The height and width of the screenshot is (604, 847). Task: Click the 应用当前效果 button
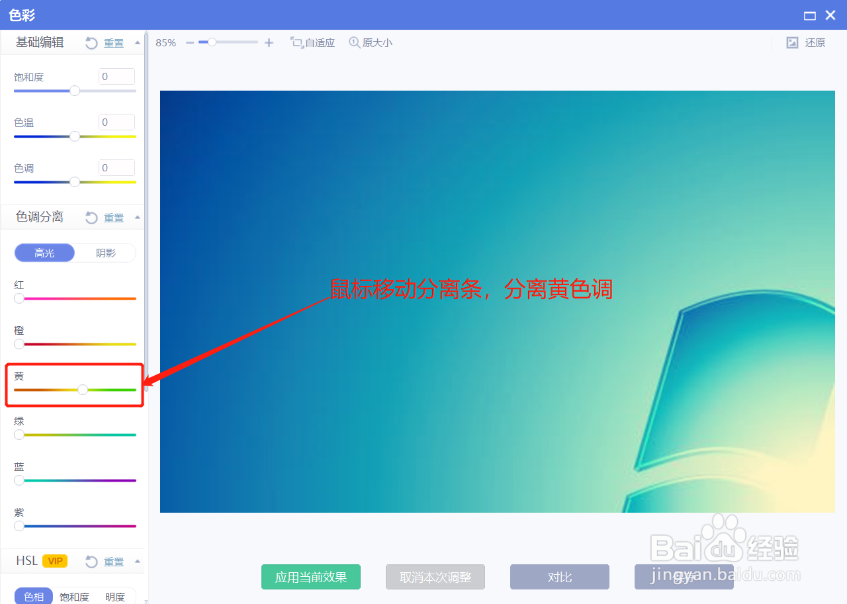click(310, 576)
